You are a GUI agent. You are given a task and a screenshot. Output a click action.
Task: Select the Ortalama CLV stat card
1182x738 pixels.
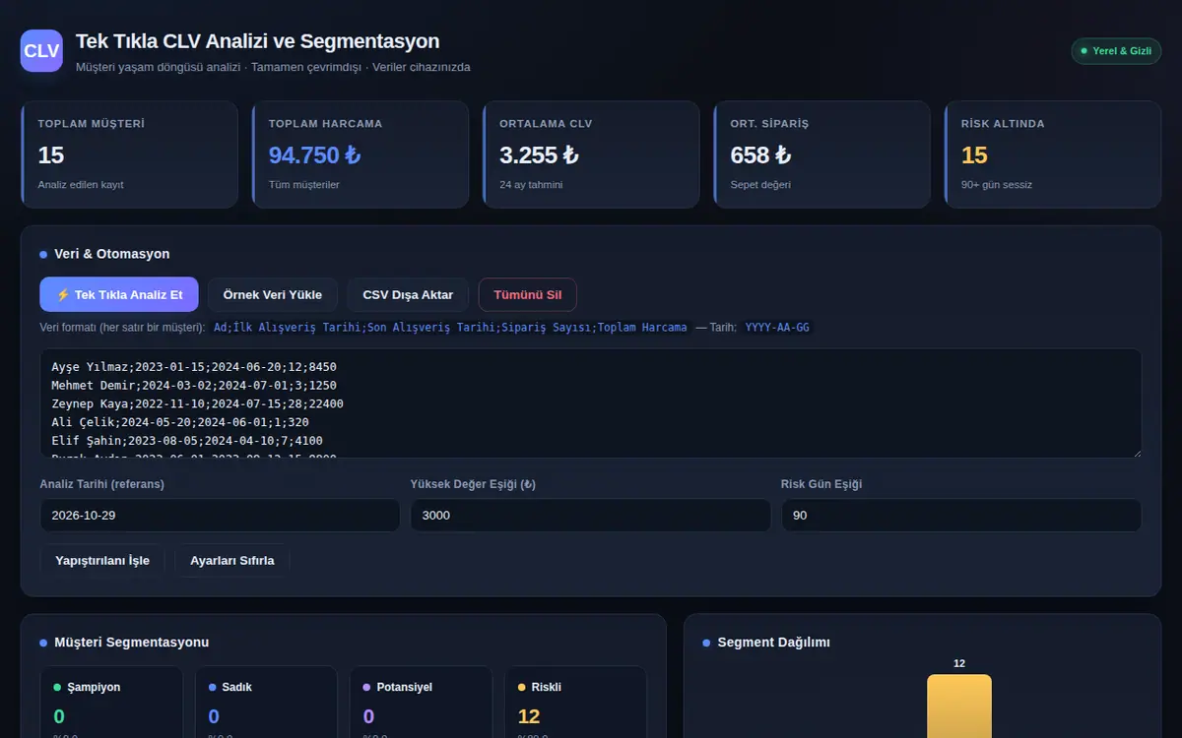pyautogui.click(x=591, y=154)
